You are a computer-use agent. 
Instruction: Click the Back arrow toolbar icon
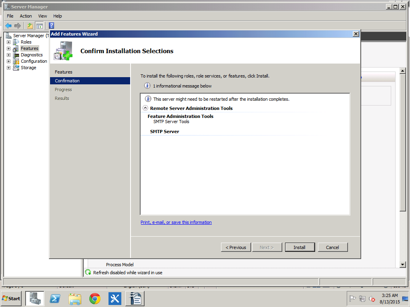tap(8, 26)
